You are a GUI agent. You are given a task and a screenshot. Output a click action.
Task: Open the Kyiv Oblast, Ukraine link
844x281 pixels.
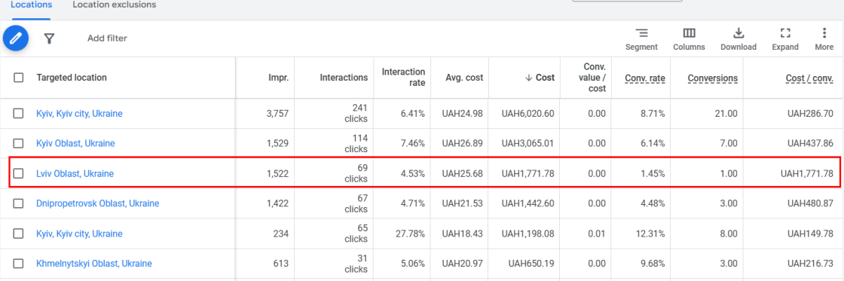pyautogui.click(x=75, y=144)
